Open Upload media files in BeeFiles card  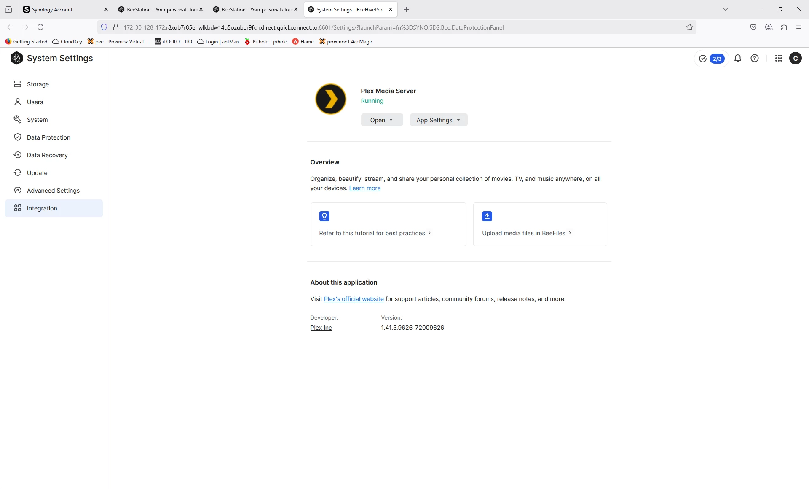pyautogui.click(x=540, y=224)
